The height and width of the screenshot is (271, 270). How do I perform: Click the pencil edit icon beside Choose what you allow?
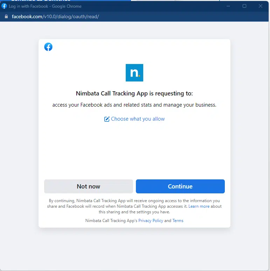pyautogui.click(x=107, y=119)
